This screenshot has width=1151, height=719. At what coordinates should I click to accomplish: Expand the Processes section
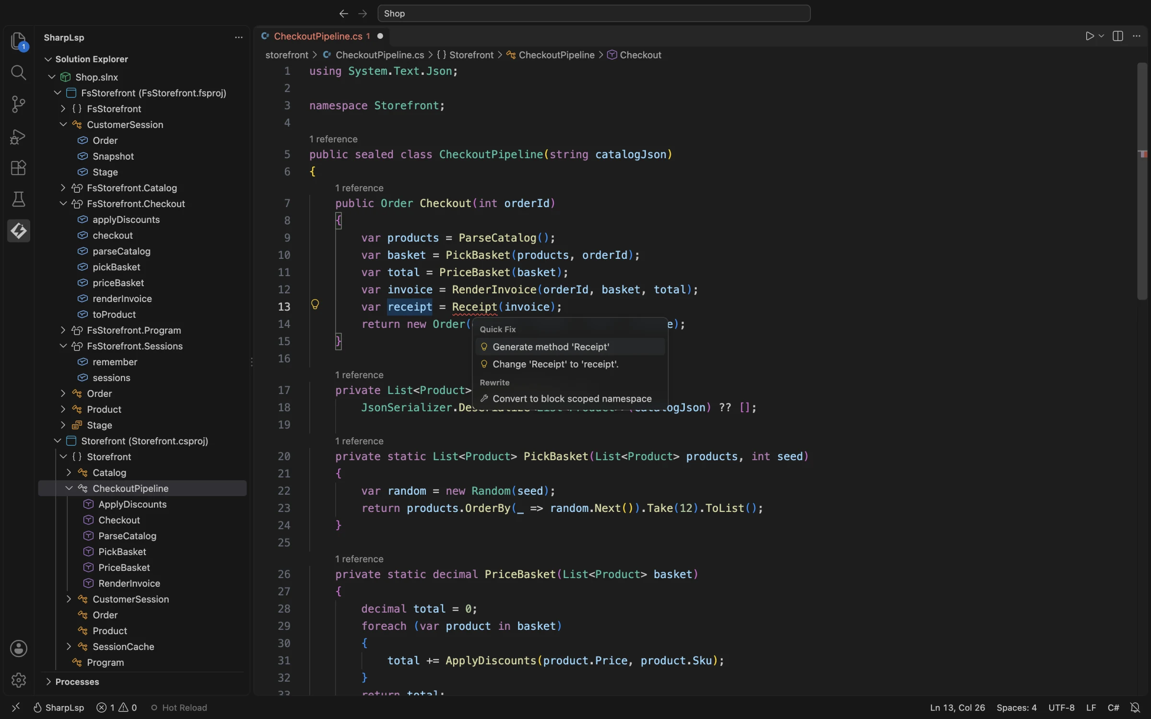48,682
